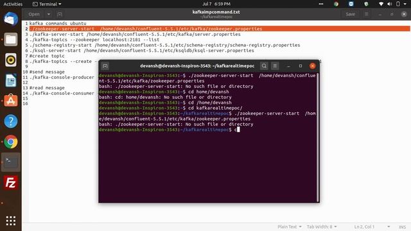This screenshot has height=231, width=411.
Task: Toggle the INS insert mode indicator
Action: [x=403, y=227]
